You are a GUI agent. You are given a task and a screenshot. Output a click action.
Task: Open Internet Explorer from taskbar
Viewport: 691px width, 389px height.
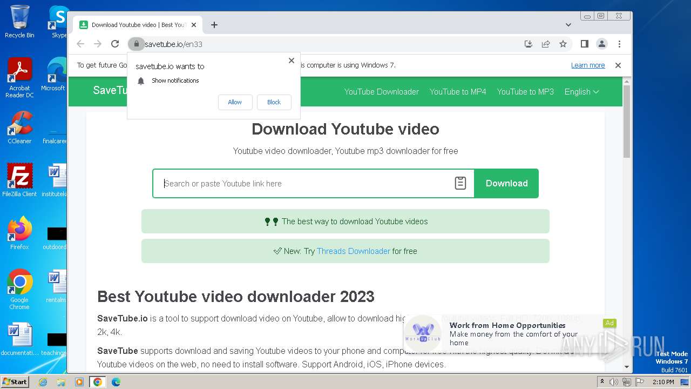click(x=43, y=382)
